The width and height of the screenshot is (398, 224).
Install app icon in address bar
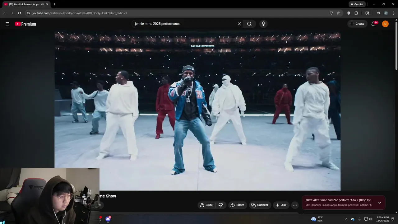click(331, 13)
